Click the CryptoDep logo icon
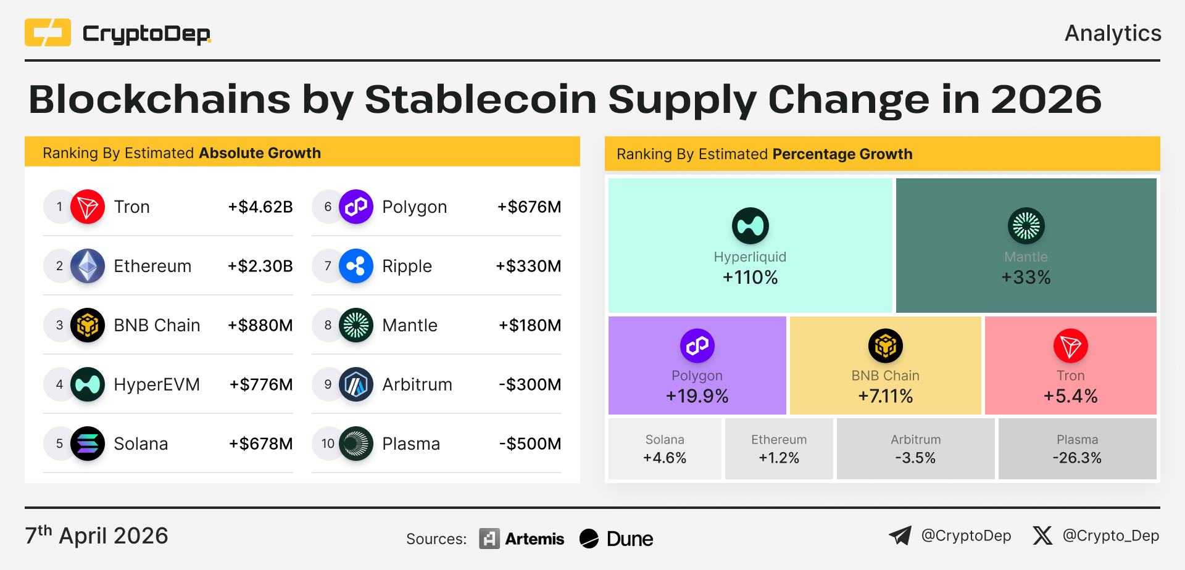This screenshot has width=1185, height=570. click(x=48, y=33)
